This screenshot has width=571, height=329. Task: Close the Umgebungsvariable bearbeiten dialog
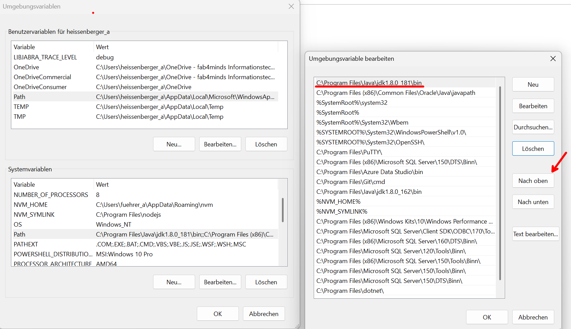click(x=553, y=59)
